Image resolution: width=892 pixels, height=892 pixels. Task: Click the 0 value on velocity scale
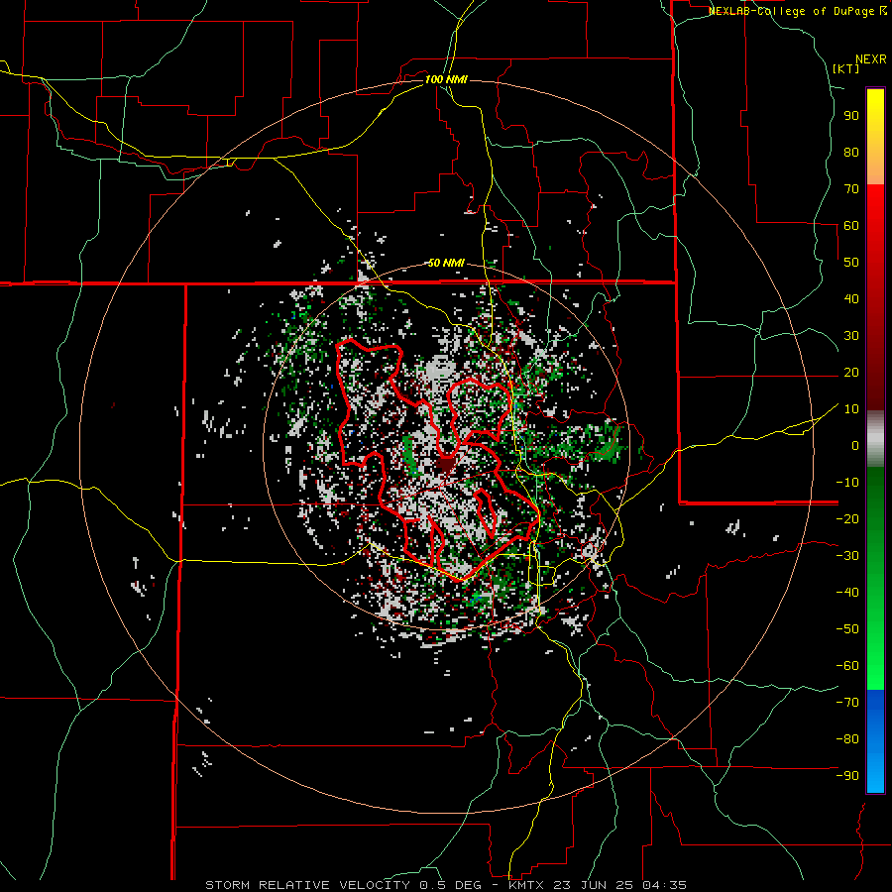(855, 445)
